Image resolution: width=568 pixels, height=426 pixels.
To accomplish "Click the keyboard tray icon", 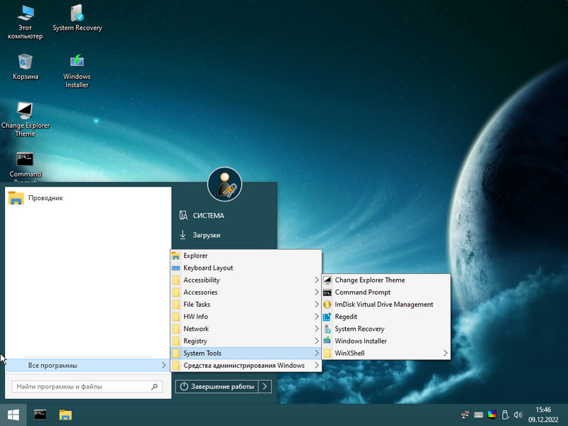I will click(479, 415).
